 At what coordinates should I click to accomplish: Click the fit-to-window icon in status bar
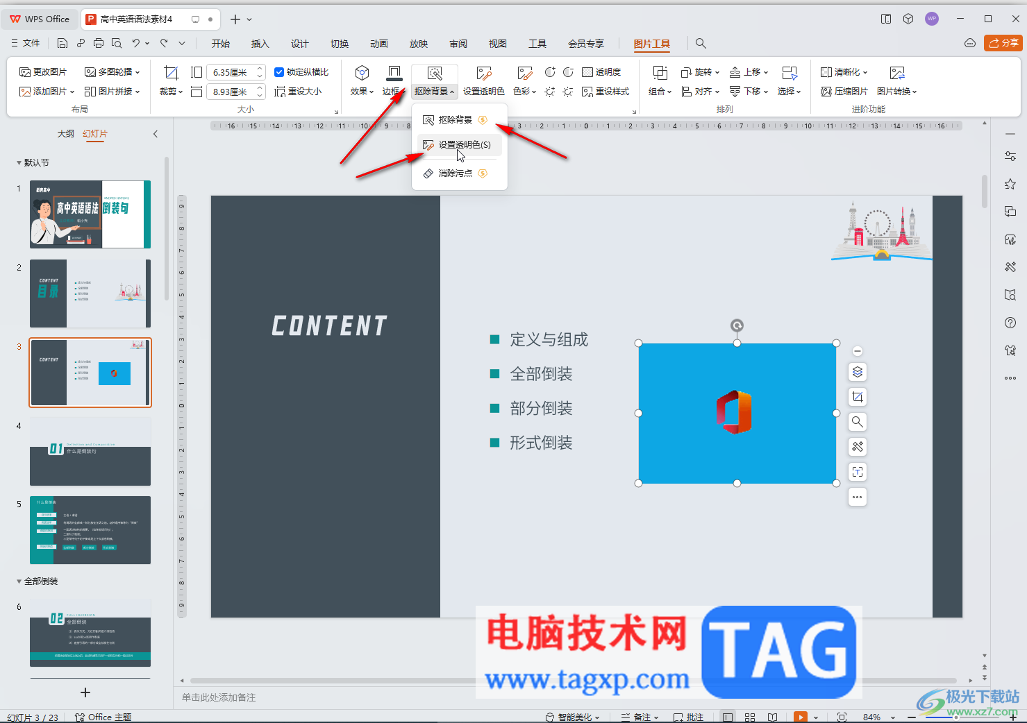coord(842,717)
